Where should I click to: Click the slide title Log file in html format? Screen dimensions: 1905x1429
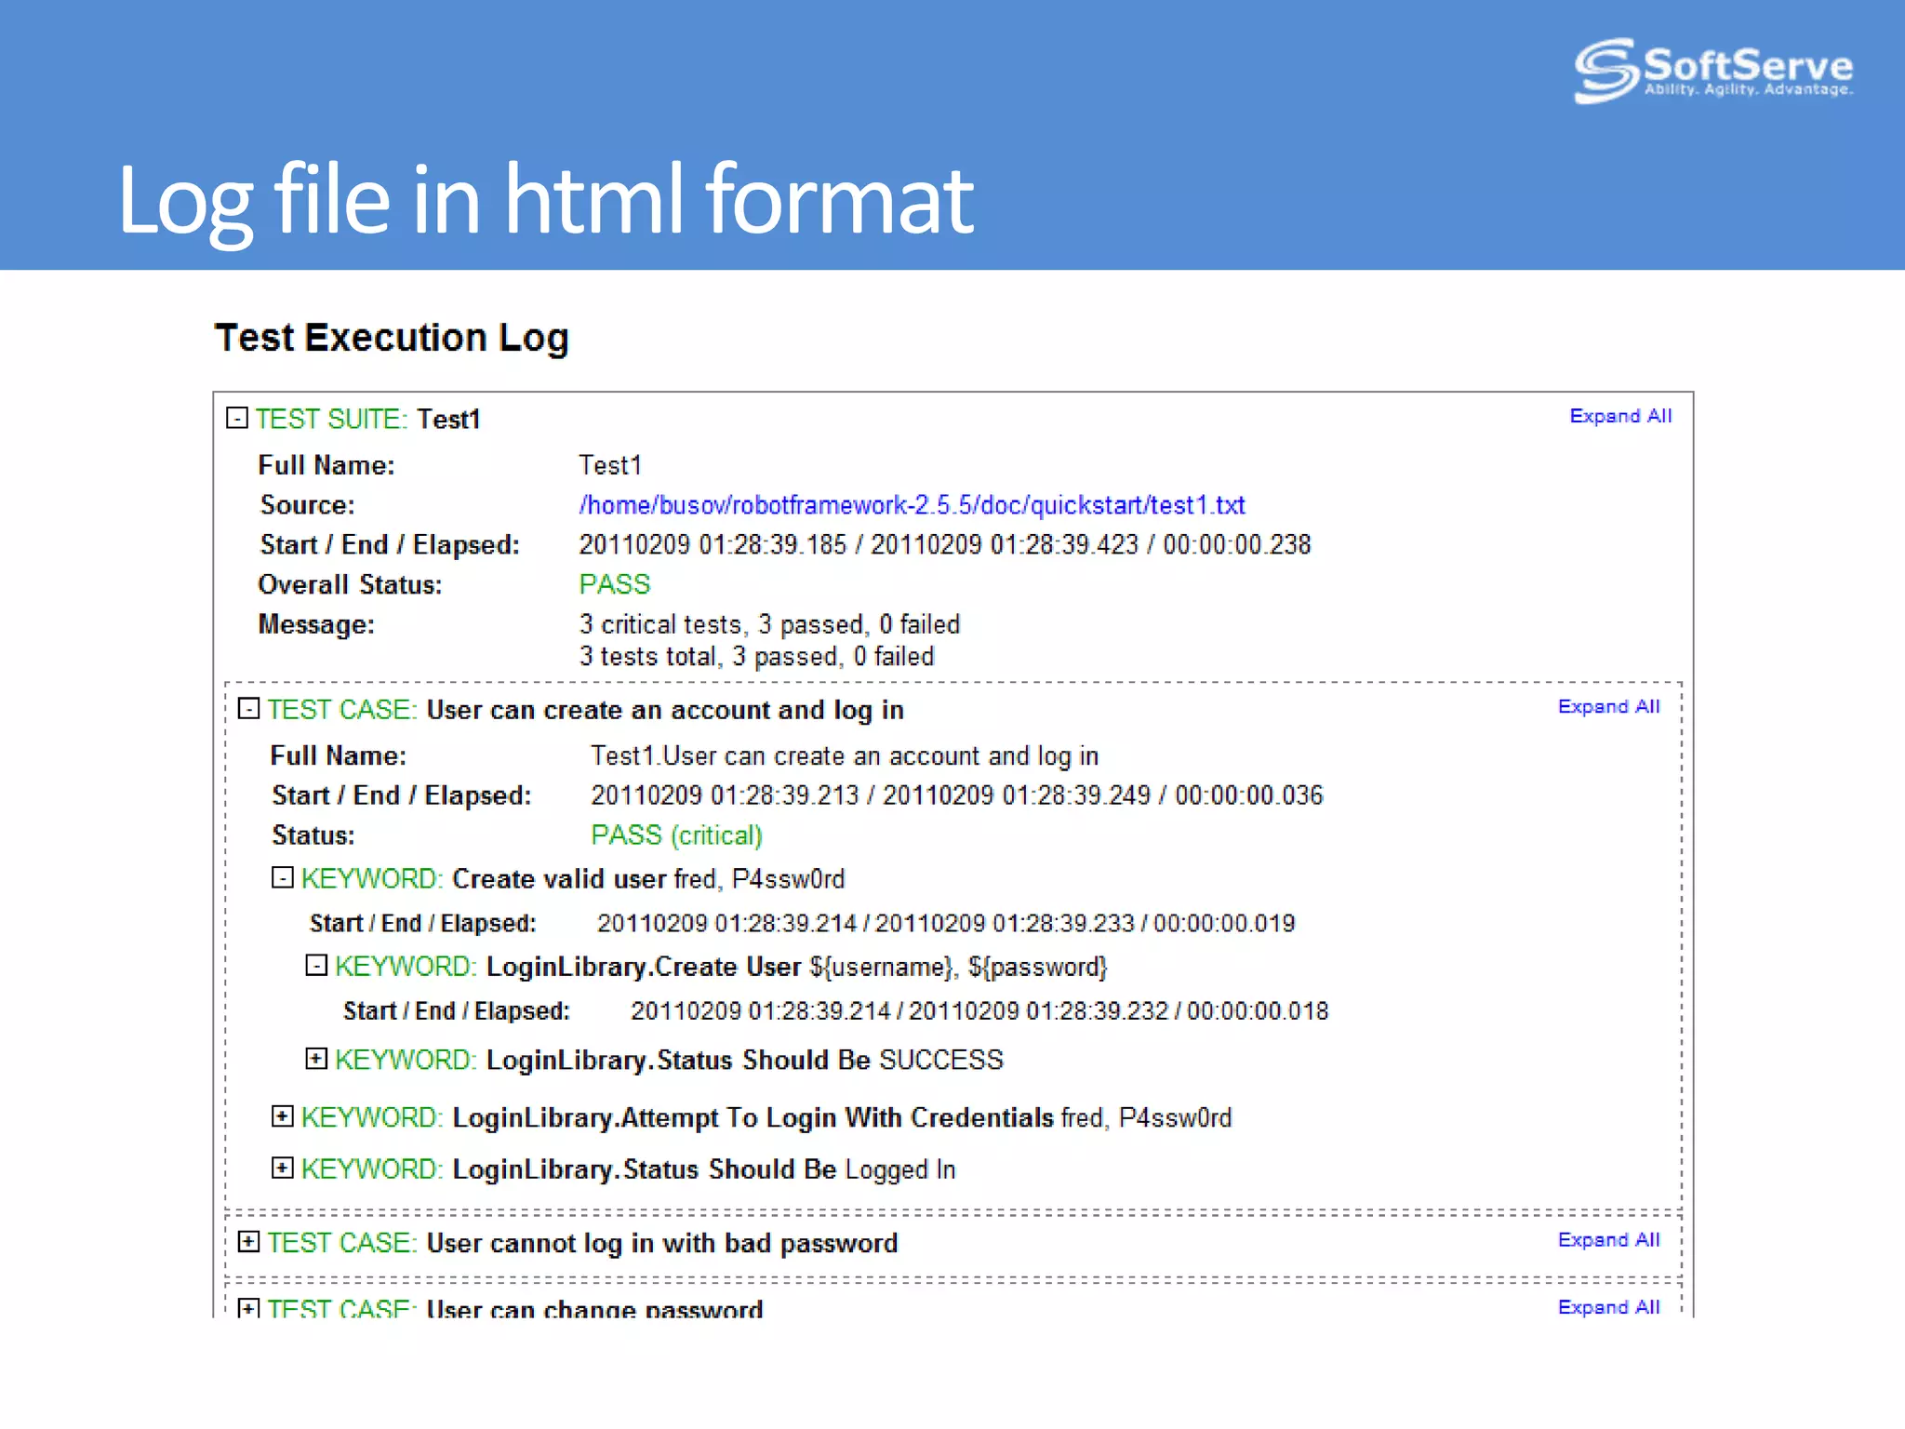[x=545, y=201]
